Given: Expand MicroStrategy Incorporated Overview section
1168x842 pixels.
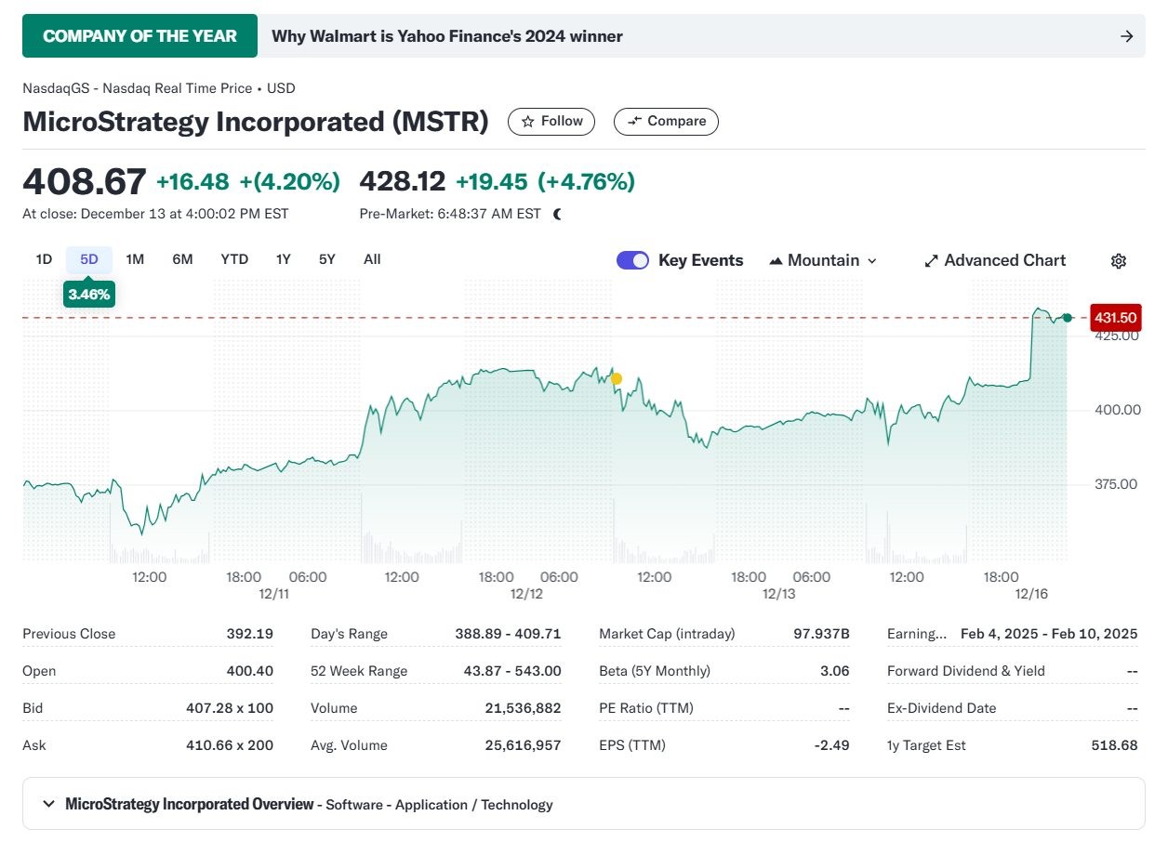Looking at the screenshot, I should point(49,804).
